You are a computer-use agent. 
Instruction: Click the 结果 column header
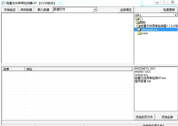click(x=13, y=69)
